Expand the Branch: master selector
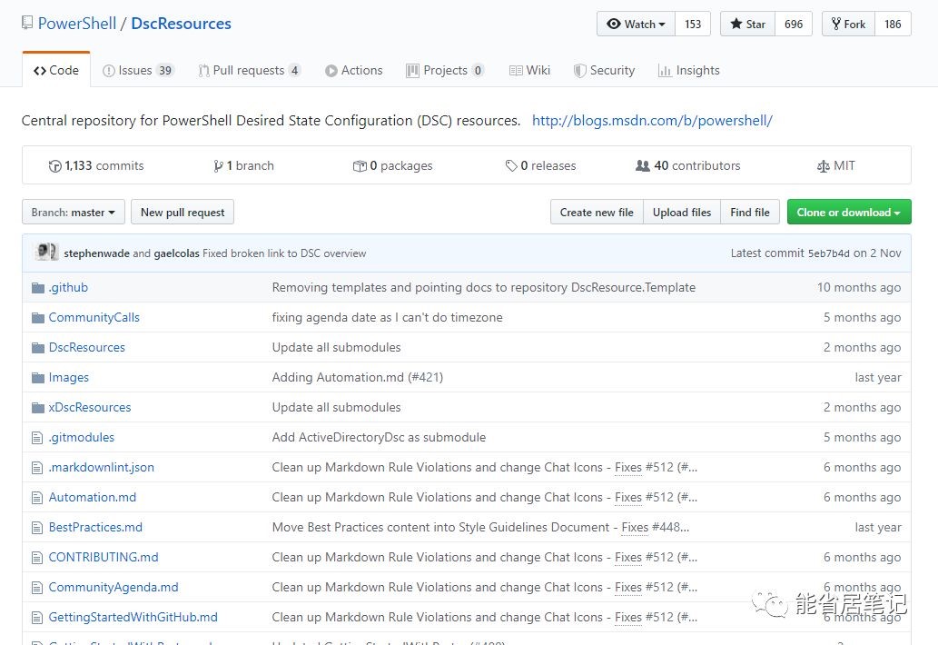This screenshot has height=645, width=938. pos(73,213)
